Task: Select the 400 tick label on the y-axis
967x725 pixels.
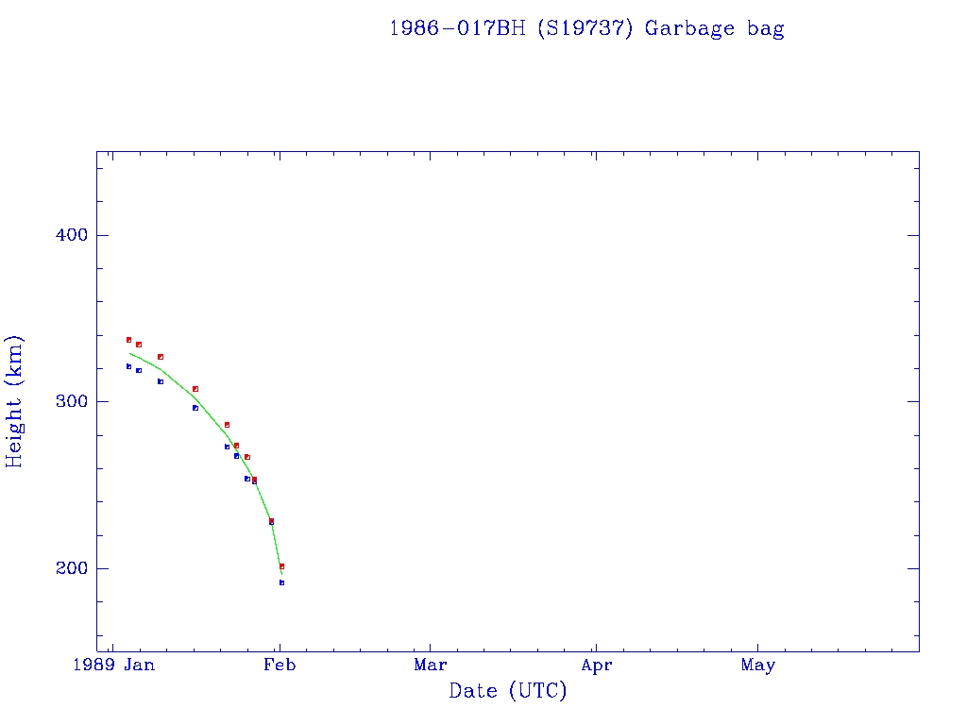Action: coord(70,235)
